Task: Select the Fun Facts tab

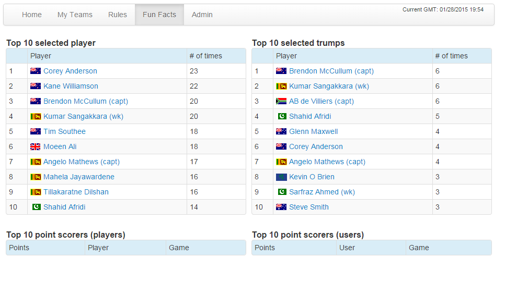Action: pyautogui.click(x=159, y=15)
